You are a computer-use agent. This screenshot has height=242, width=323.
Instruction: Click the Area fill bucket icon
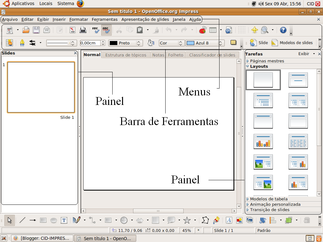point(151,43)
